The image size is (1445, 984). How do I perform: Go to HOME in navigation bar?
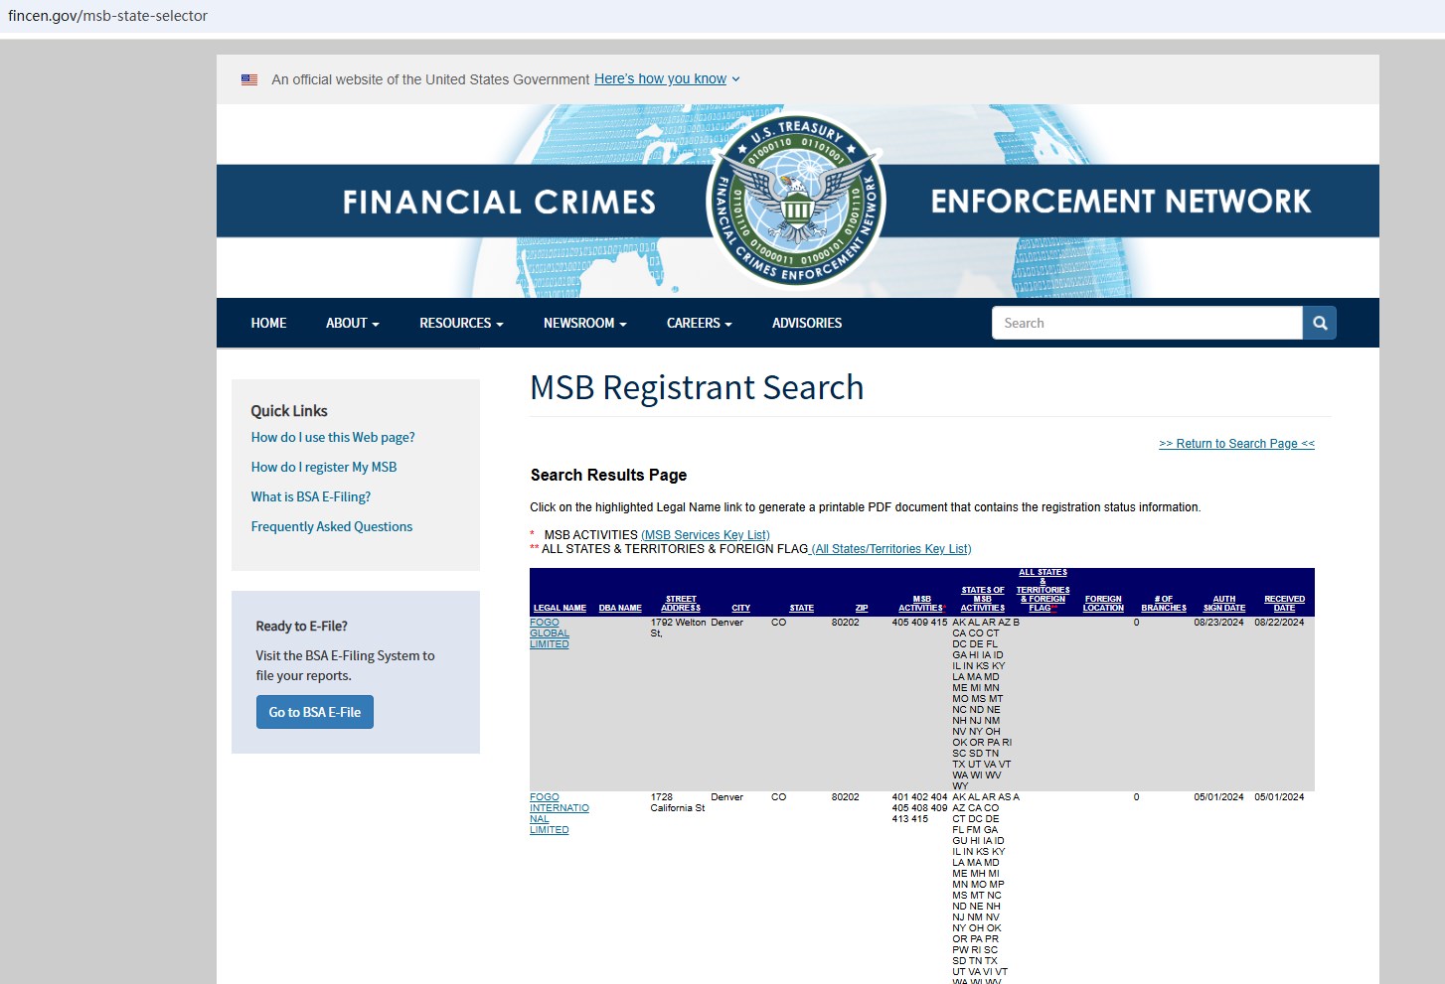click(x=268, y=323)
